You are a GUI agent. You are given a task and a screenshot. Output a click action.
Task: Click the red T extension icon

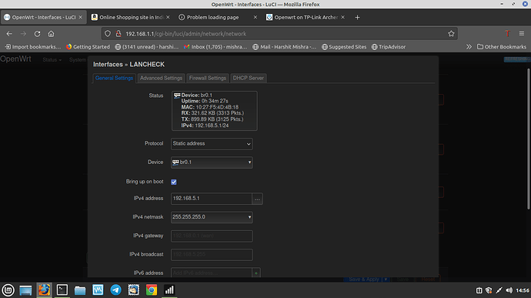click(x=507, y=34)
